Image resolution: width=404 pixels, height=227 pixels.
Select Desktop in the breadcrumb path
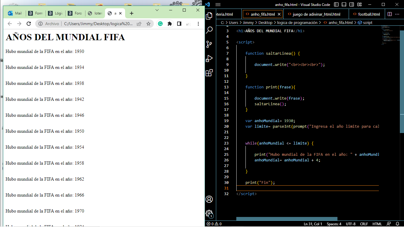click(x=265, y=22)
